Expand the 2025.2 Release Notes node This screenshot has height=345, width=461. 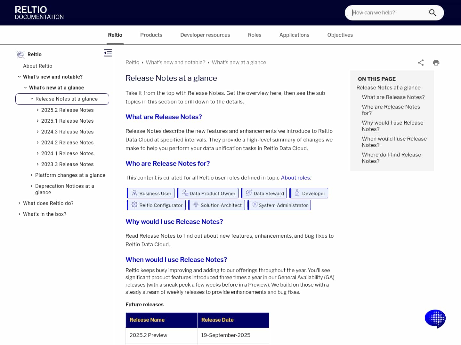[37, 110]
